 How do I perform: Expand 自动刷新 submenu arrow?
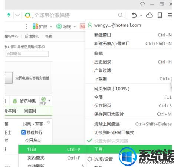pyautogui.click(x=83, y=166)
